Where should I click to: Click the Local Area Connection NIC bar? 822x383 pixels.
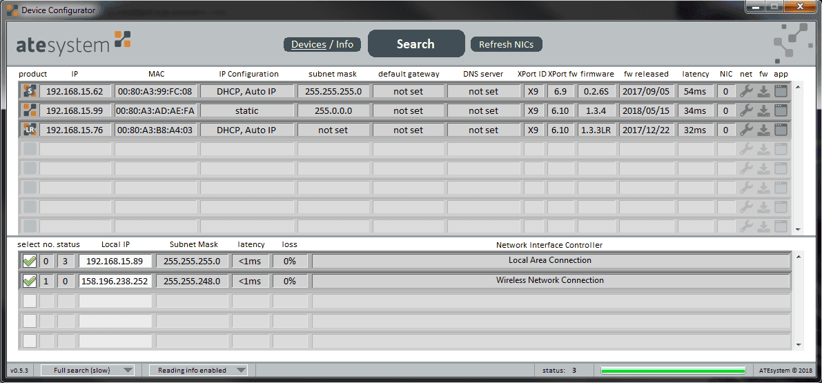click(x=551, y=260)
